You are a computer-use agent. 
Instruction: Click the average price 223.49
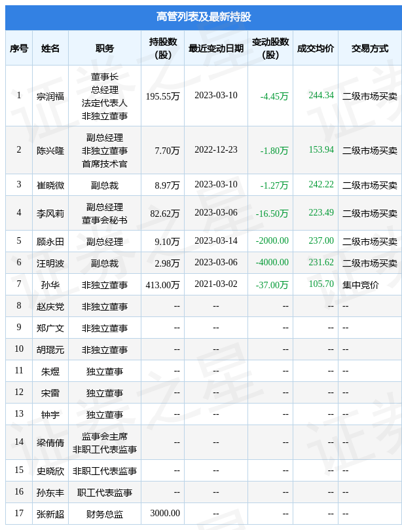321,213
